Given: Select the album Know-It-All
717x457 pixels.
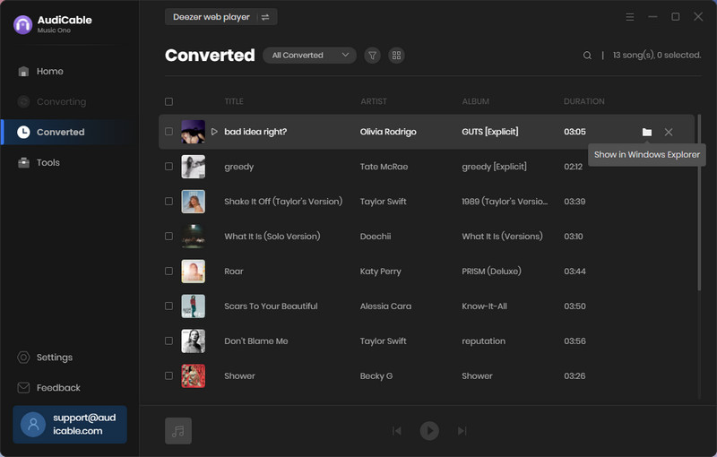Looking at the screenshot, I should point(484,306).
